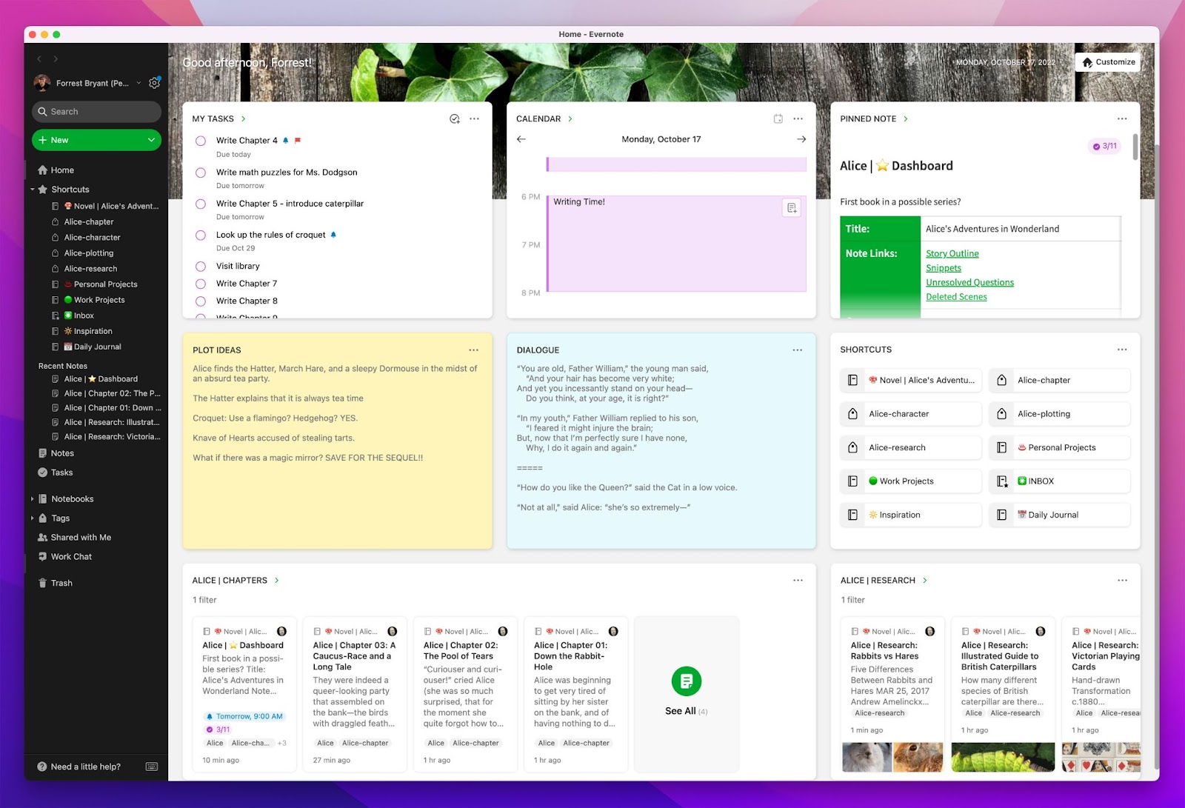Check off math puzzles for Ms. Dodgson

[x=201, y=173]
